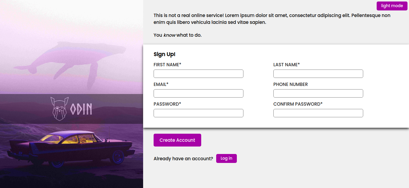The height and width of the screenshot is (188, 409).
Task: Click the Odin viking head logo icon
Action: pyautogui.click(x=59, y=109)
